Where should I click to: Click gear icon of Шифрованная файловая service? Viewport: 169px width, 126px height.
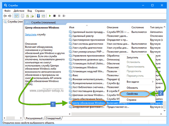tap(70, 107)
